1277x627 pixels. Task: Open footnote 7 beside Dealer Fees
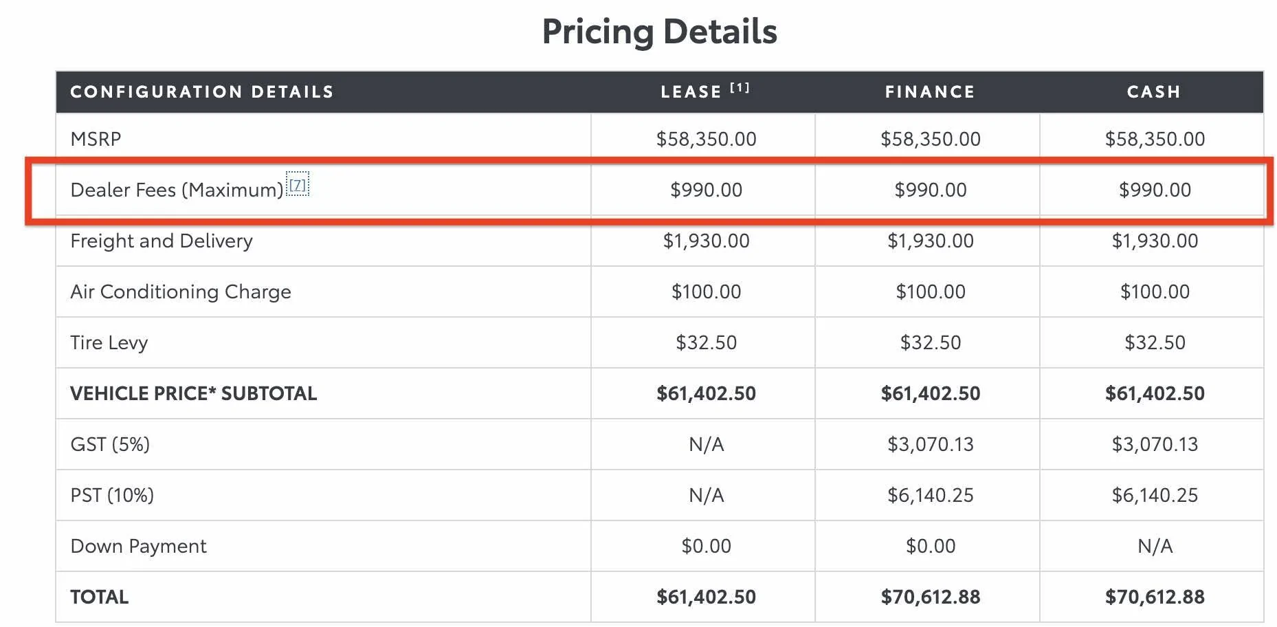[x=298, y=185]
